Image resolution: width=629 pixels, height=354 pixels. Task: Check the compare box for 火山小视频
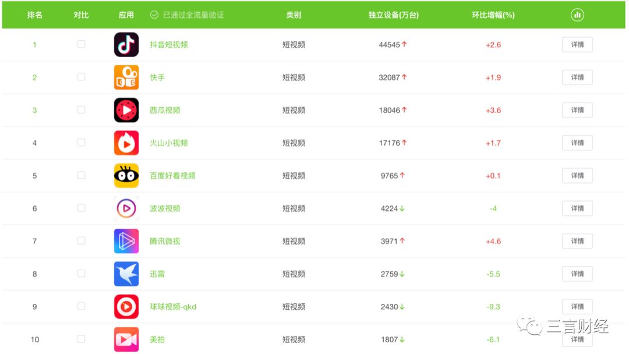tap(81, 143)
